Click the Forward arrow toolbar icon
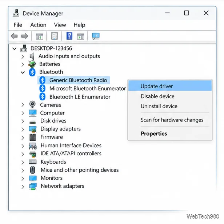Viewport: 224px width, 224px height. (x=25, y=36)
